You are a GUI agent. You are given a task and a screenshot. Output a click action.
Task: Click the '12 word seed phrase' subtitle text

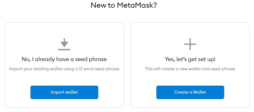point(99,69)
